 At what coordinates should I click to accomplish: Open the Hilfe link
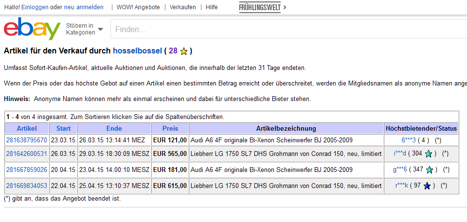click(x=212, y=7)
